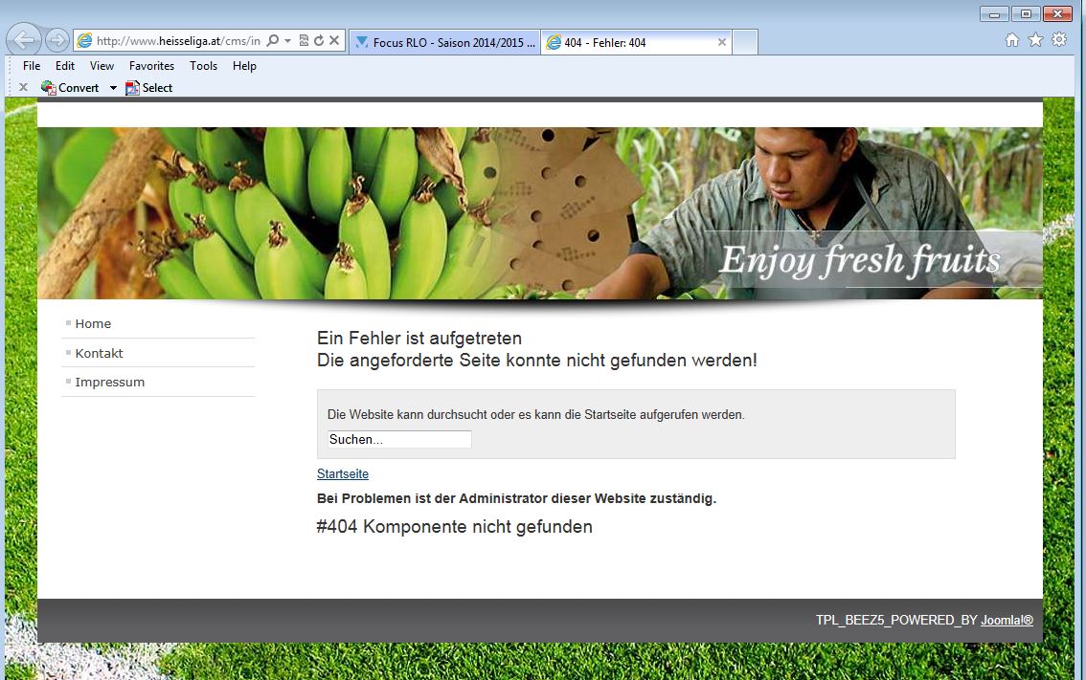
Task: Click the 'Ein Fehler ist aufgetreten' heading
Action: (419, 339)
